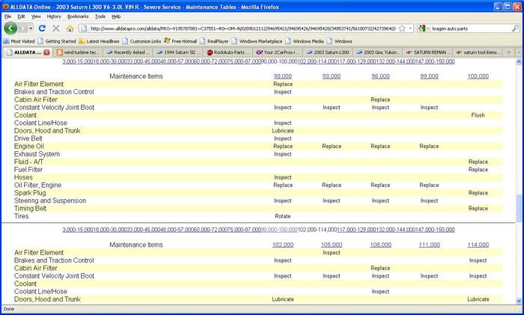Click the 114,000 mileage column link
Image resolution: width=524 pixels, height=315 pixels.
click(478, 244)
